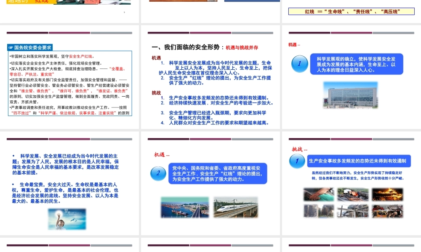Select bullet 科学发展、安全发展已经成为当今时代 paragraph
Viewport: 421px width, 252px height.
[66, 164]
